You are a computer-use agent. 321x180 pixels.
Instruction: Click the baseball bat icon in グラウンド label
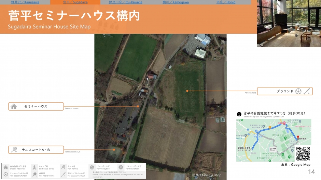(307, 91)
